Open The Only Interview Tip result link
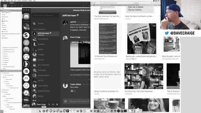 107,16
